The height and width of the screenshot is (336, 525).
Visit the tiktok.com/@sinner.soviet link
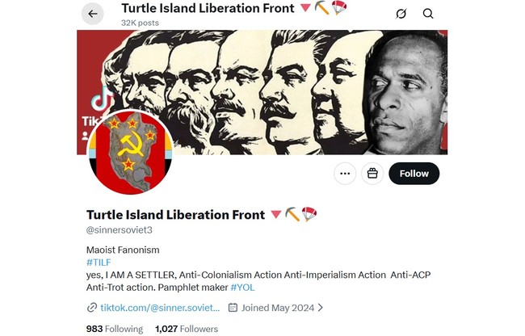tap(160, 308)
